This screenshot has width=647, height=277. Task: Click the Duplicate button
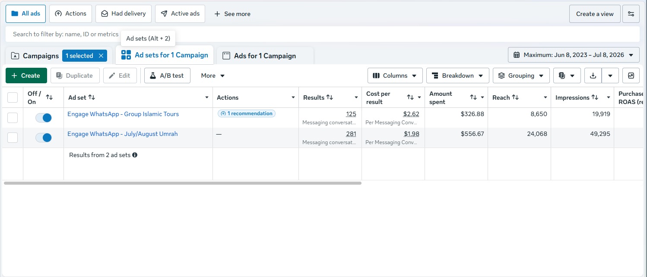coord(75,76)
